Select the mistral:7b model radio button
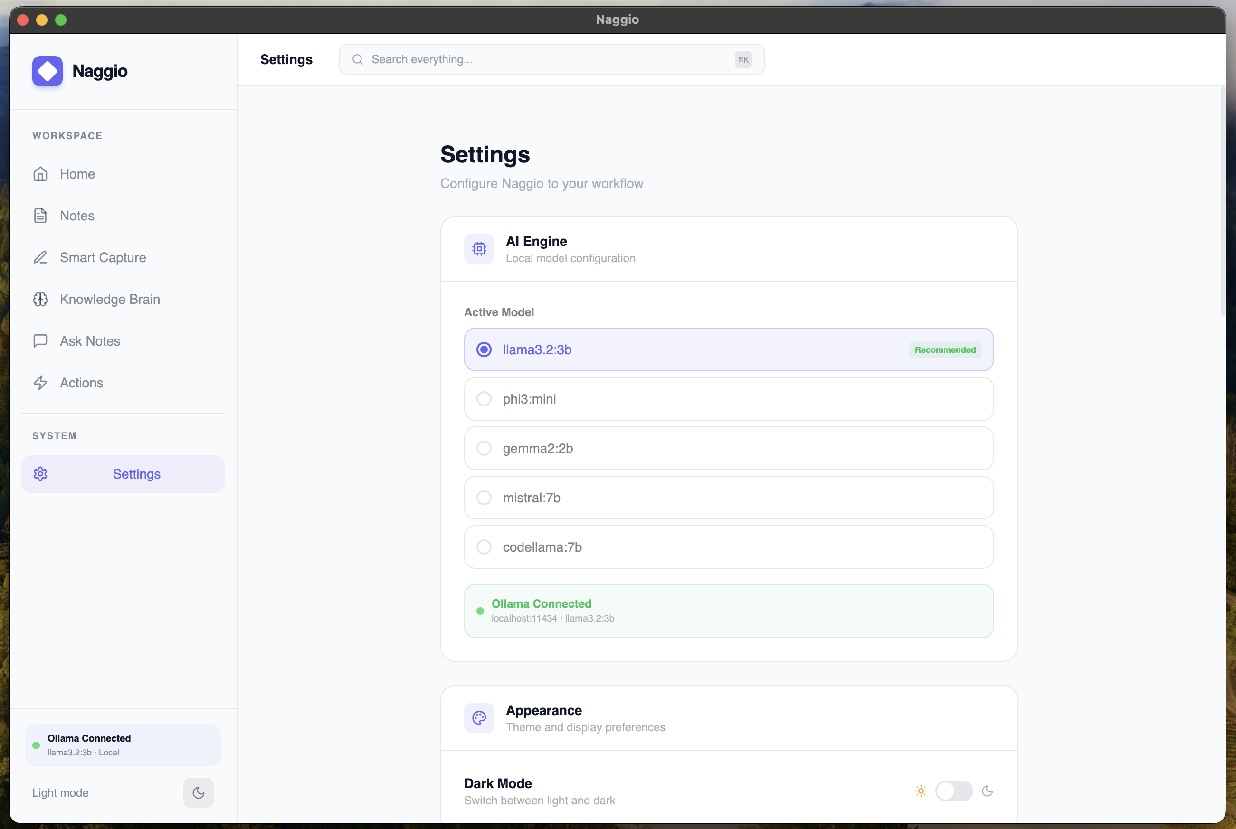 point(484,498)
